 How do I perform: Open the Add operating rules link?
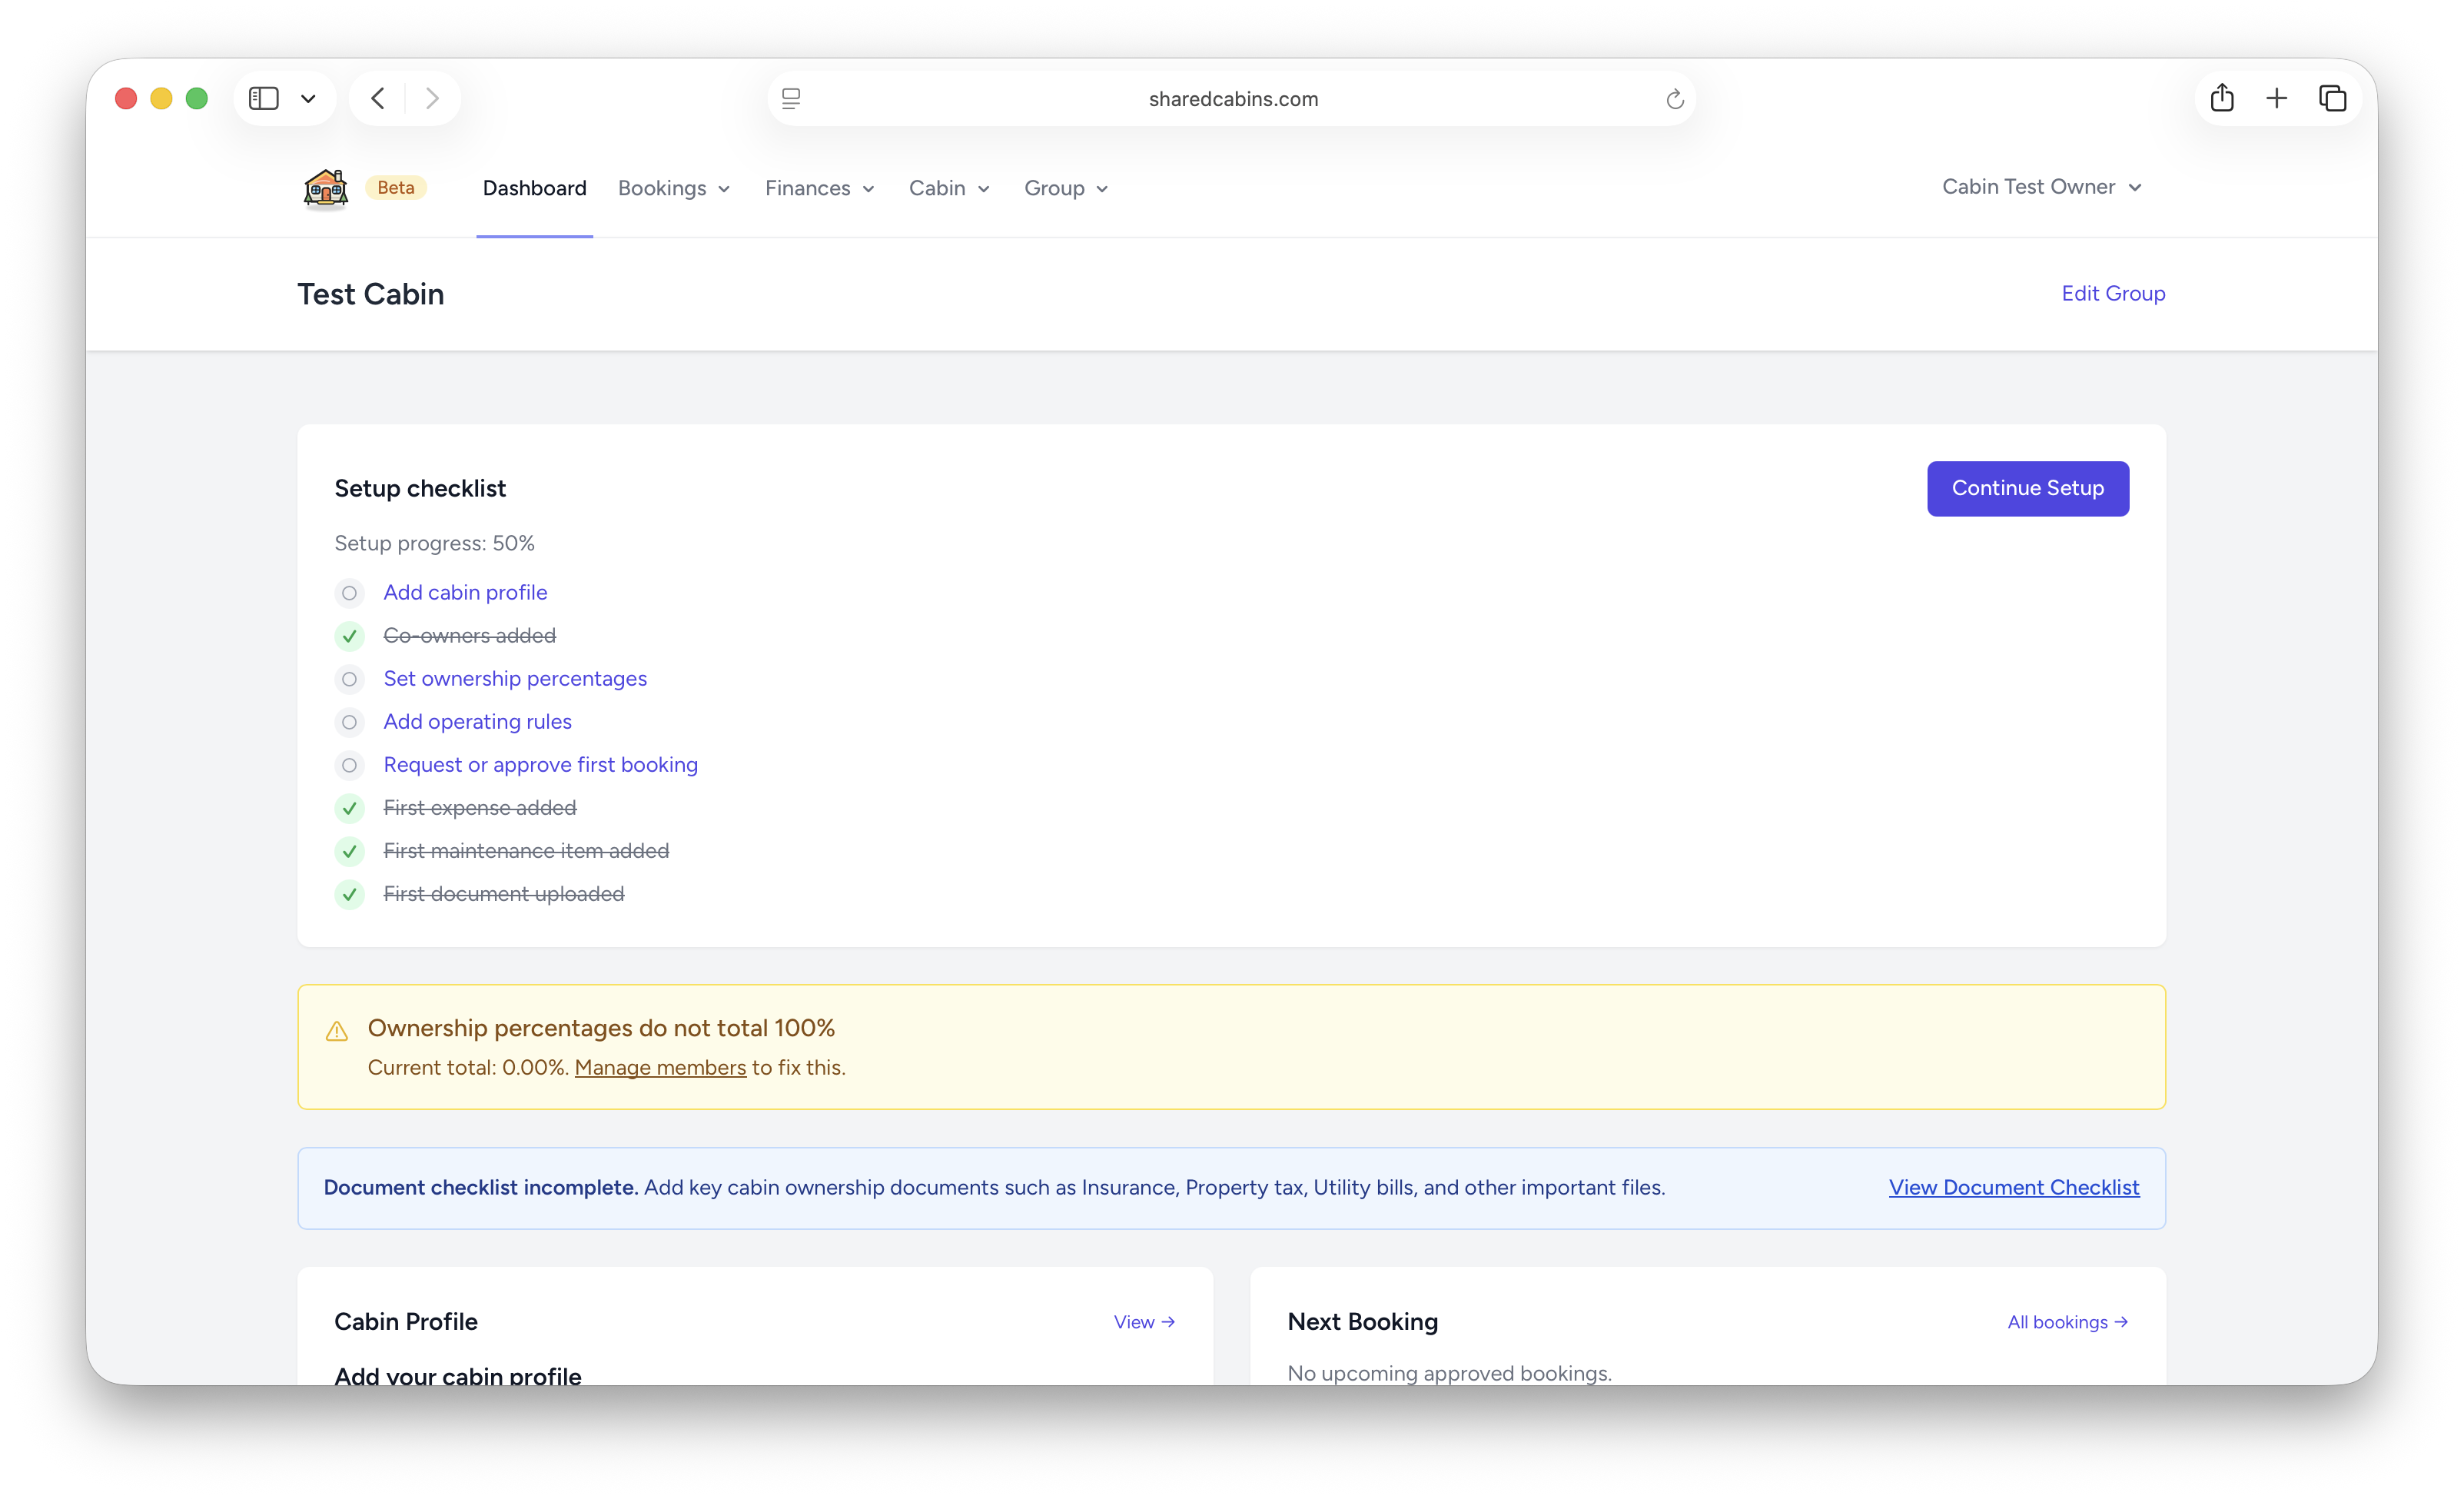pyautogui.click(x=477, y=721)
